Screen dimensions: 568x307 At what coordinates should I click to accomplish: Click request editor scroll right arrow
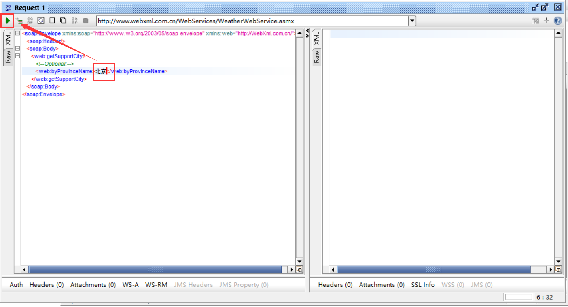click(x=292, y=269)
